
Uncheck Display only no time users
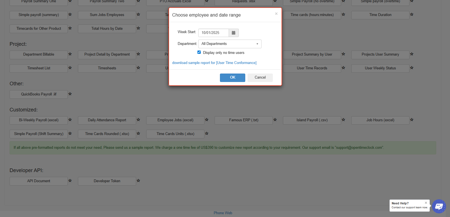[199, 52]
